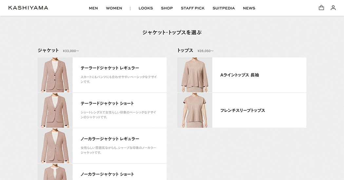
Task: Select ノーカラージャケット レギュラー title
Action: coord(110,139)
